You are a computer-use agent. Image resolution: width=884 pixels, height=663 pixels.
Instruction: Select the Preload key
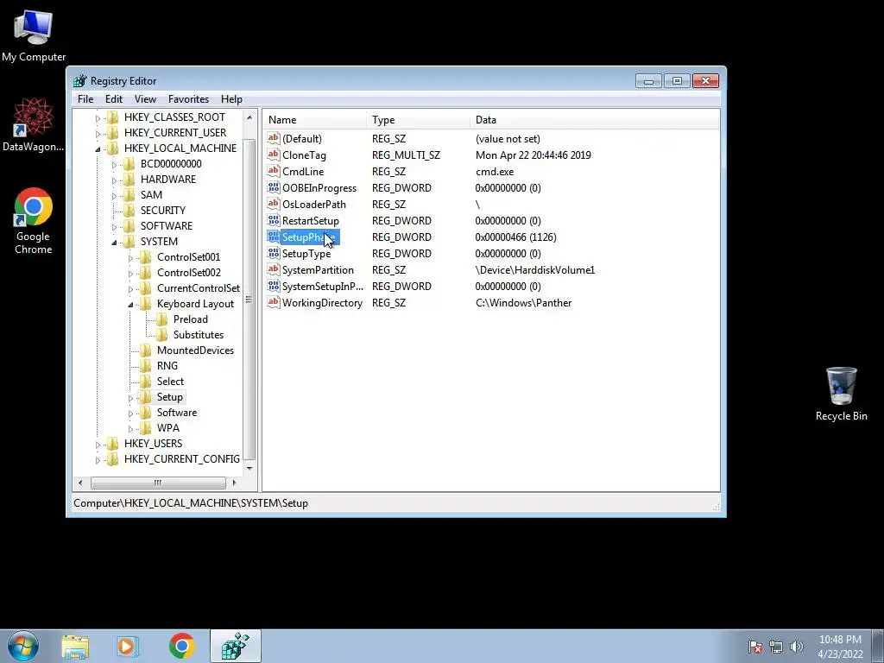[x=191, y=319]
